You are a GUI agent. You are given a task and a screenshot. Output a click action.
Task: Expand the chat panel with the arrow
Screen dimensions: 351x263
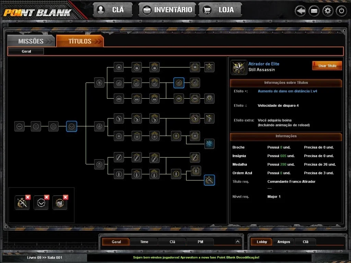[238, 241]
